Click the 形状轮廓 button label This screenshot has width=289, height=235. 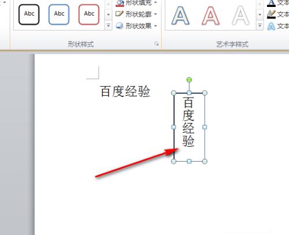[x=139, y=14]
